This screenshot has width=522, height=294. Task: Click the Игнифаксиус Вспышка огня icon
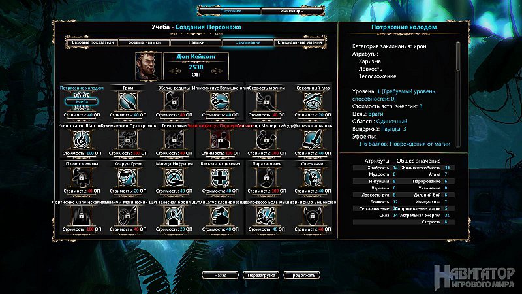(220, 102)
